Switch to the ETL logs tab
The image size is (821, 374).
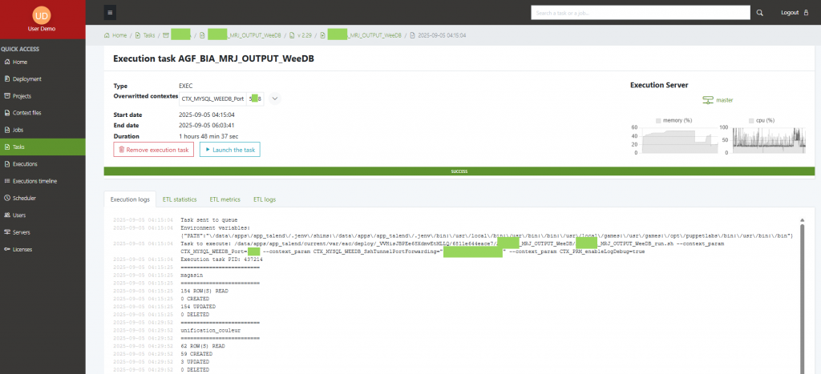point(265,199)
